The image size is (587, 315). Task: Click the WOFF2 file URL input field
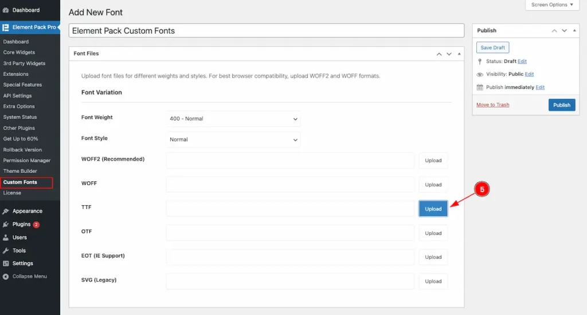tap(290, 161)
